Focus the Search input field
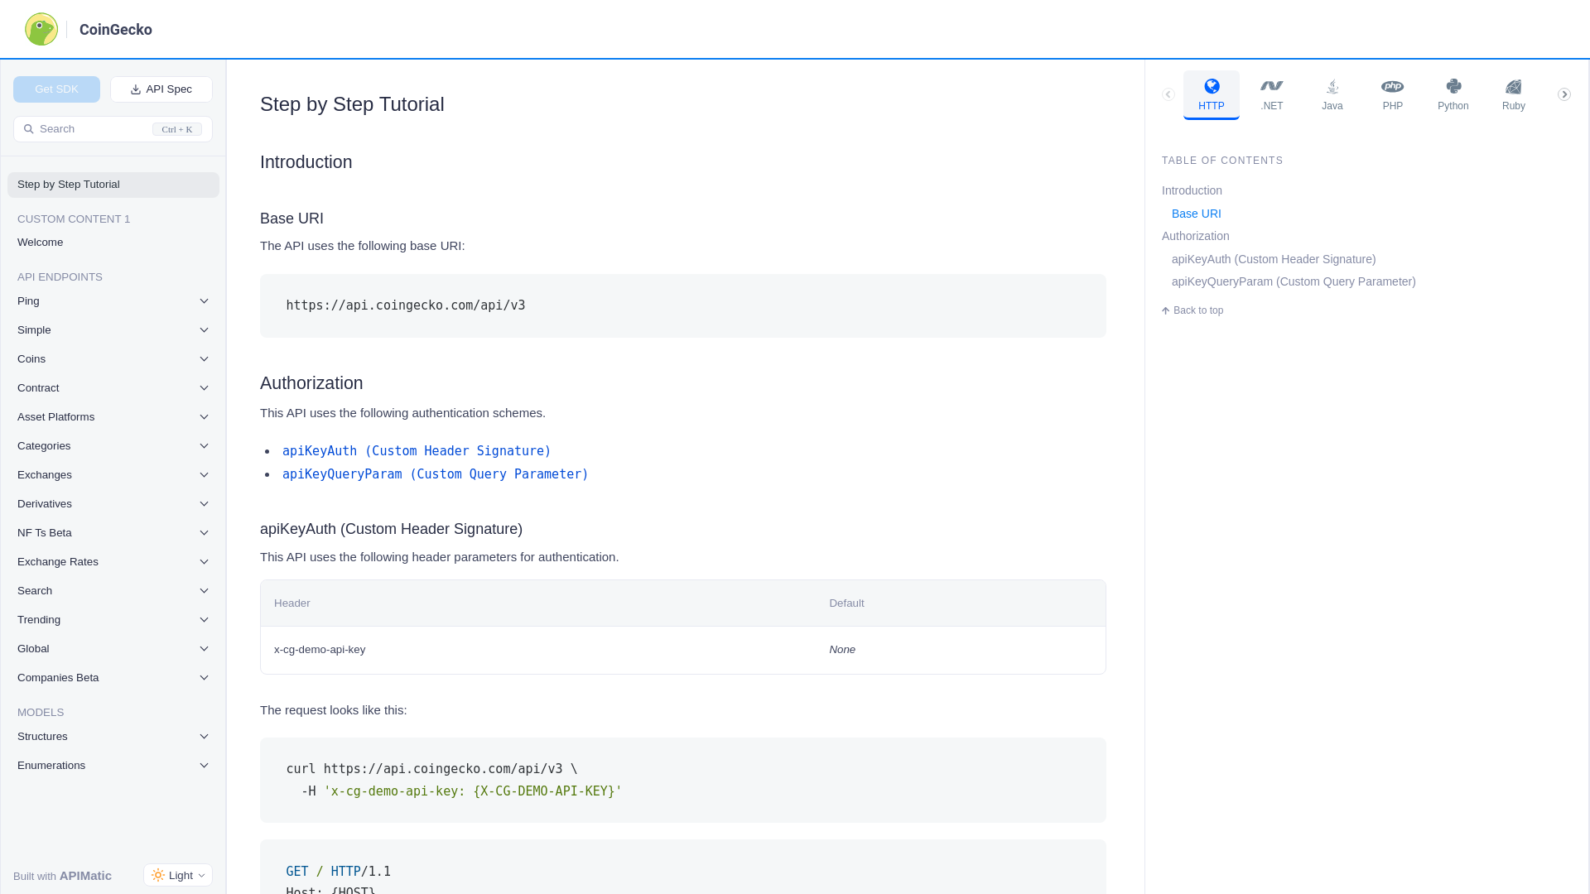Screen dimensions: 1590x894 click(x=113, y=129)
